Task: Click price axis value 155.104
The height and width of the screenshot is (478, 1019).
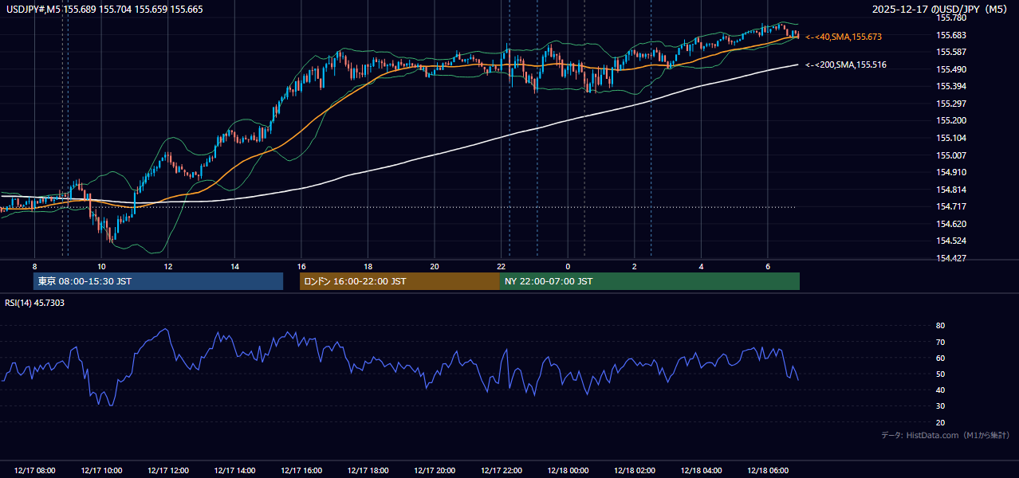Action: pyautogui.click(x=950, y=138)
